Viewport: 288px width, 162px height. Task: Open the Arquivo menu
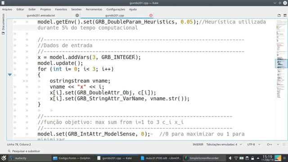point(7,9)
